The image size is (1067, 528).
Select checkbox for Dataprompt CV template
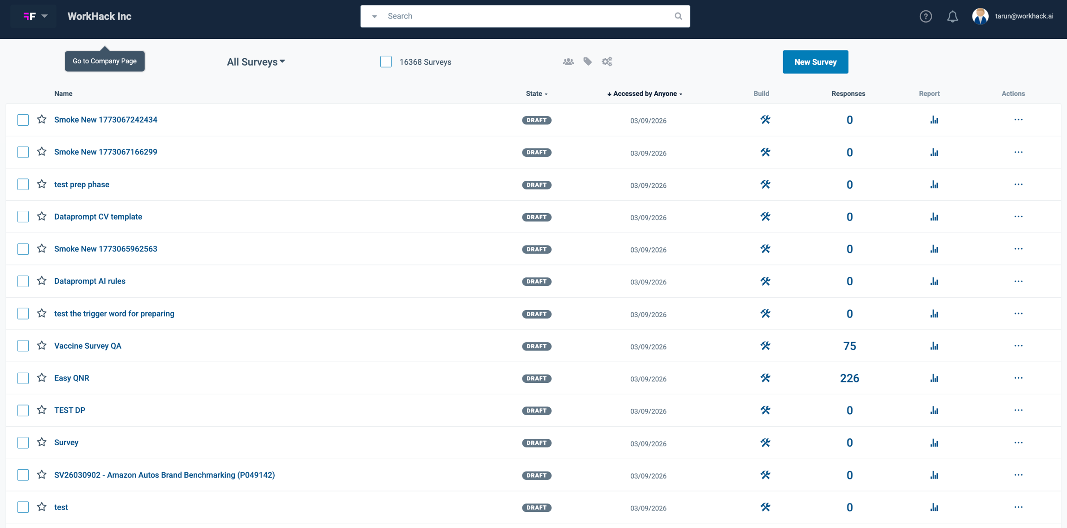(23, 216)
